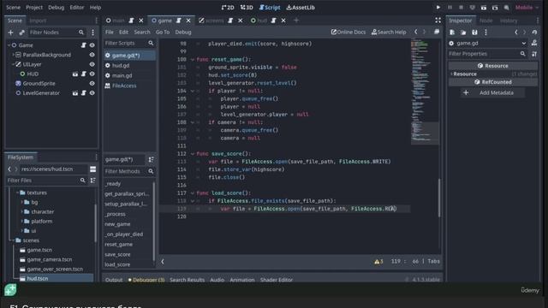
Task: Click Add Metadata button
Action: click(492, 93)
